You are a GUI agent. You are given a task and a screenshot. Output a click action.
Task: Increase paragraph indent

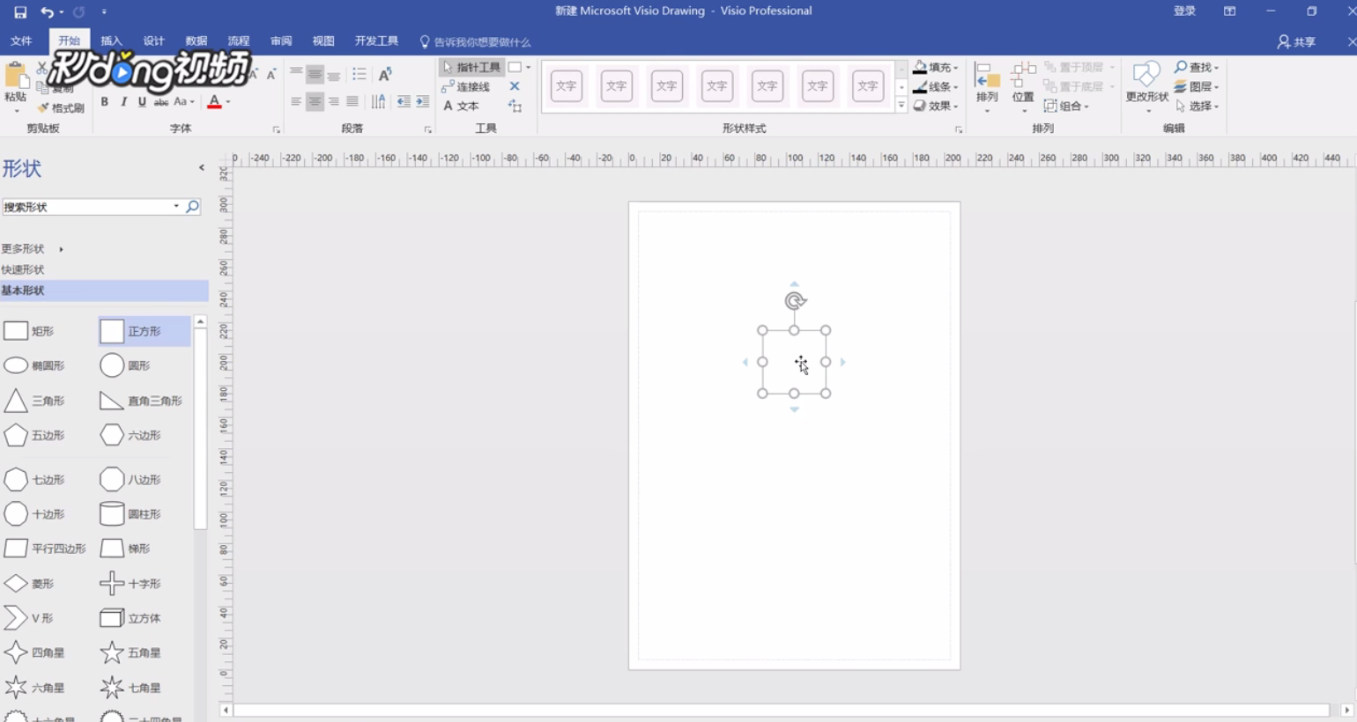(x=423, y=101)
